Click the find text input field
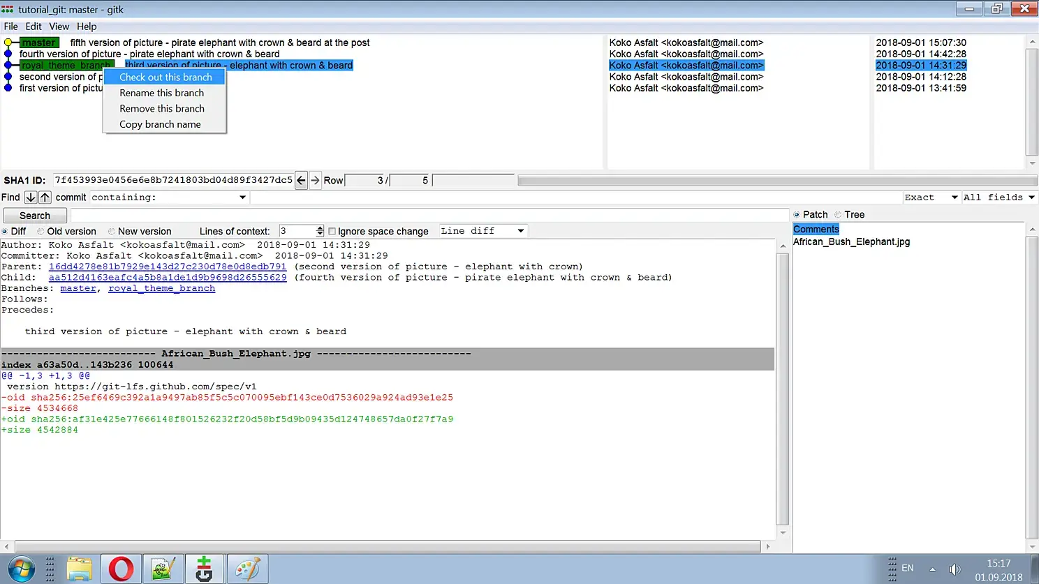This screenshot has width=1039, height=584. coord(576,197)
